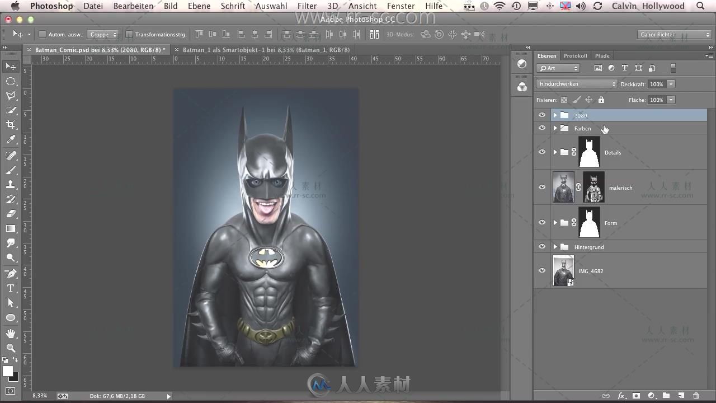Toggle layer filtering on/off switch
Viewport: 716px width, 403px height.
[673, 68]
